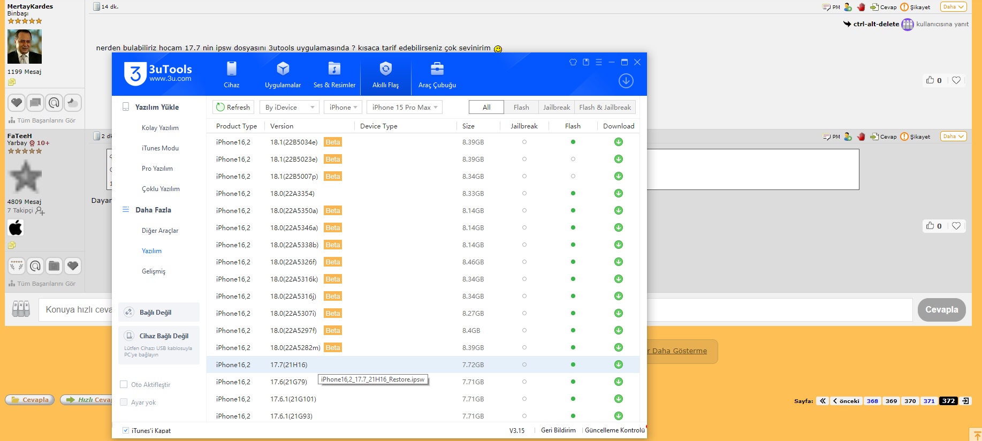This screenshot has width=982, height=441.
Task: Select Flash radio for 17.6(21G79)
Action: [x=573, y=382]
